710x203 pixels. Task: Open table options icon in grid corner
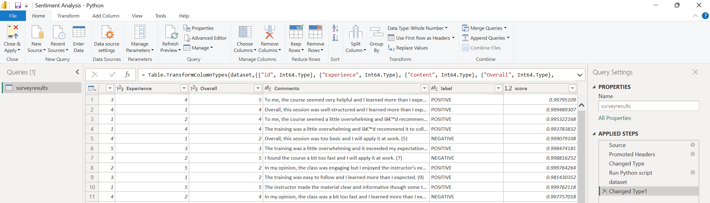(92, 88)
